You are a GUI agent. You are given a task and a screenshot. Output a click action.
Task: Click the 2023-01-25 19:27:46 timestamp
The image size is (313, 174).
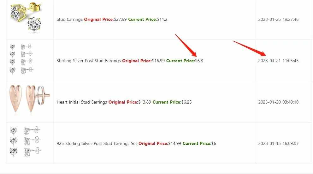pos(278,19)
